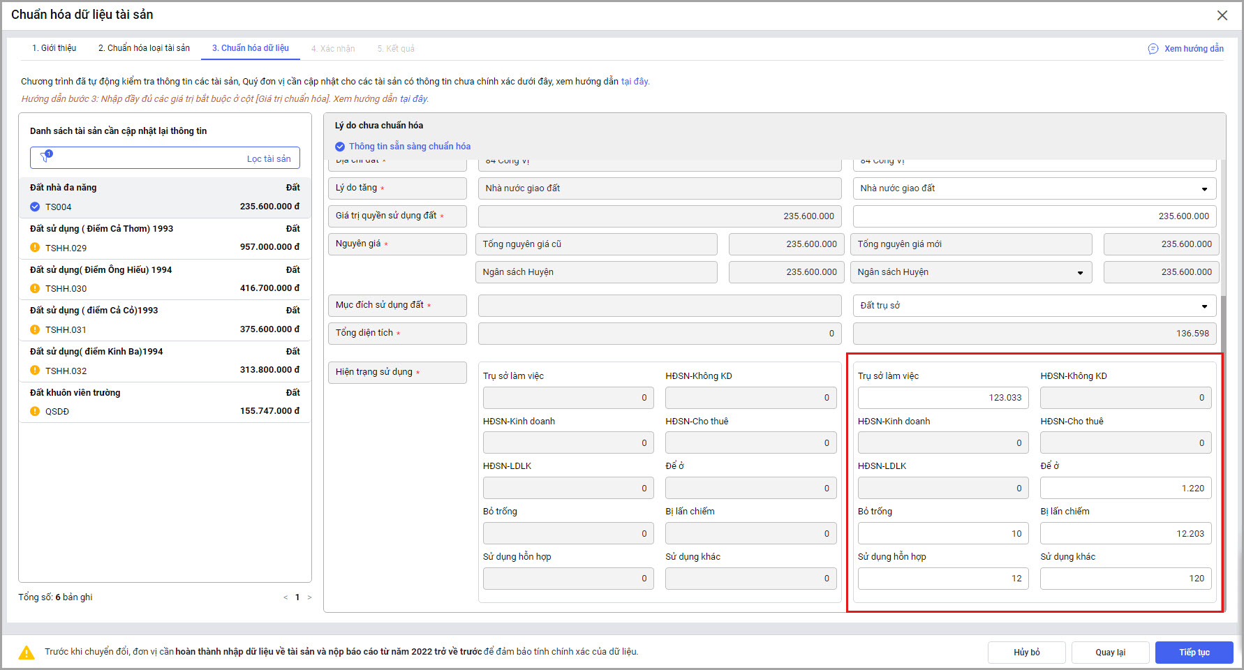Click the new Trụ sở làm việc field
This screenshot has width=1244, height=670.
click(x=942, y=398)
